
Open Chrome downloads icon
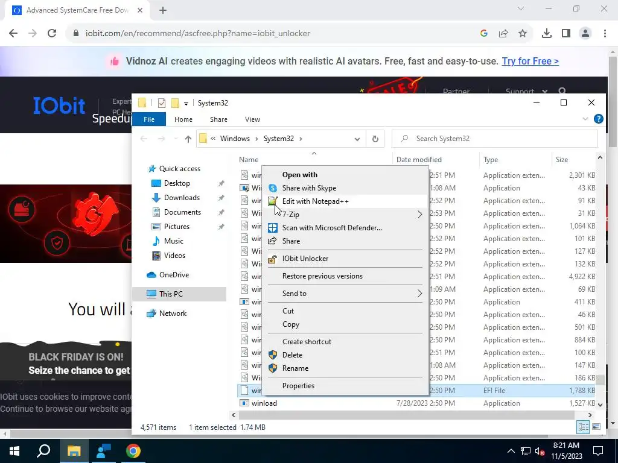point(547,34)
